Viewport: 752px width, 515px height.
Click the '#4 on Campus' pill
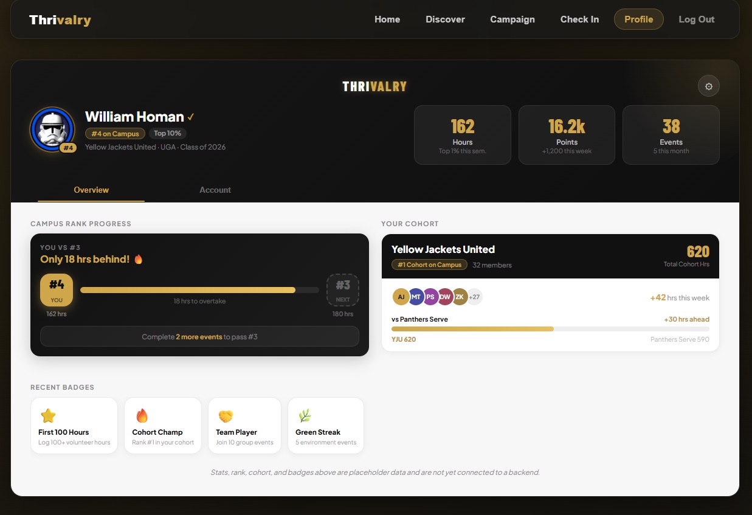pyautogui.click(x=116, y=134)
